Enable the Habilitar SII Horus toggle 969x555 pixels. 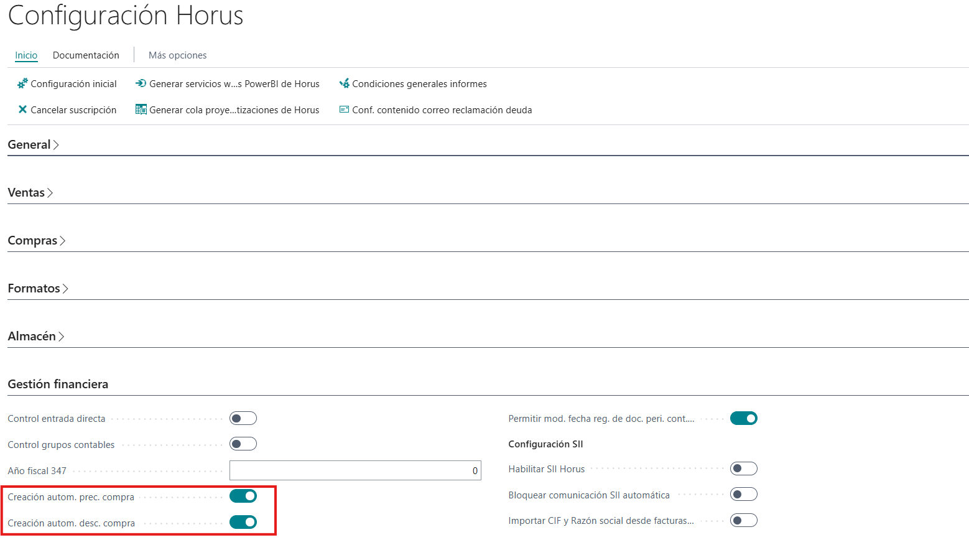coord(744,469)
